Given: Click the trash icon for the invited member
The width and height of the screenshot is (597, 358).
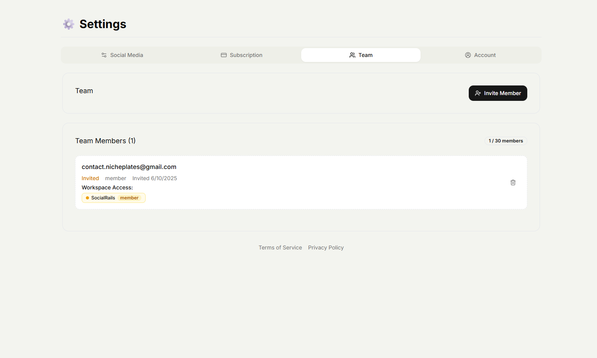Looking at the screenshot, I should (x=513, y=182).
